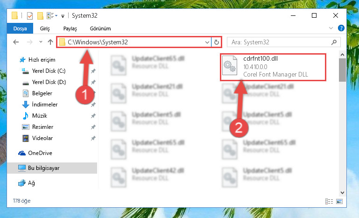Image resolution: width=359 pixels, height=218 pixels.
Task: Click the Properties checkmark quick access icon
Action: 30,16
